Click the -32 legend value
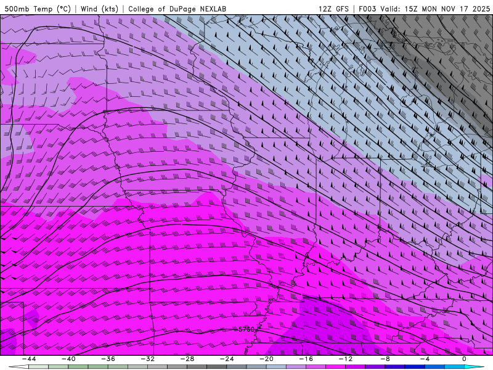 148,359
